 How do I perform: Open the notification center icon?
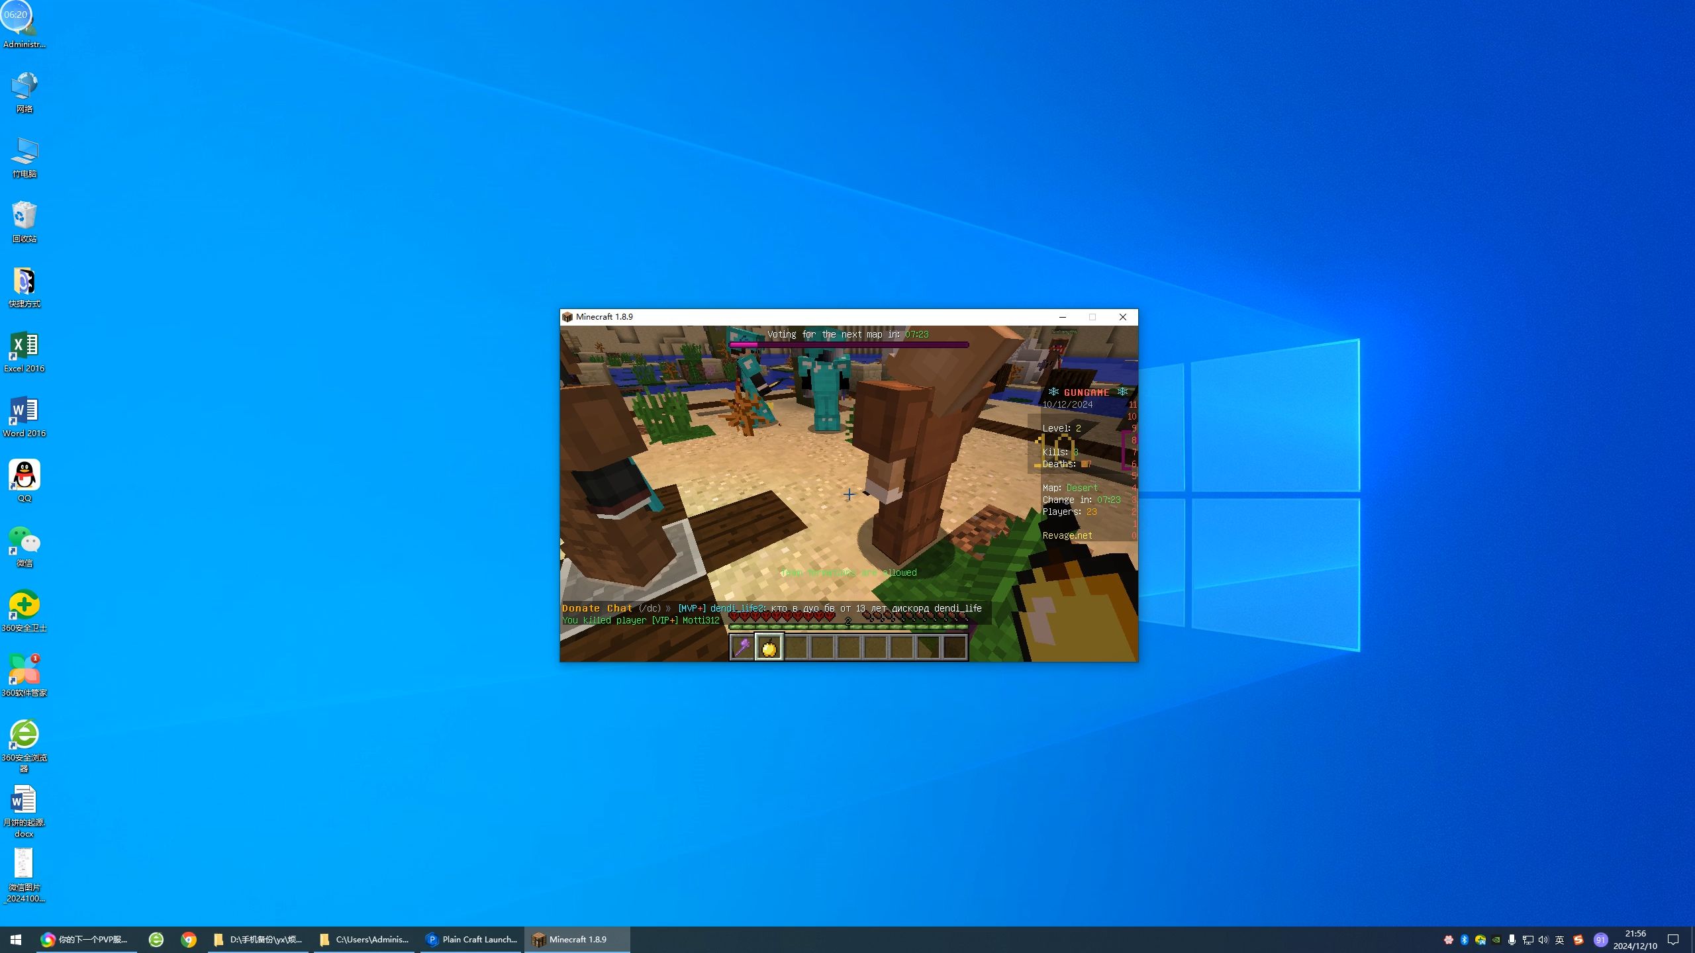tap(1673, 940)
